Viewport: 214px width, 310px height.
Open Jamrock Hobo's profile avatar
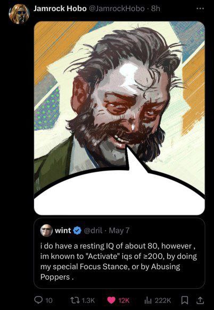[19, 13]
